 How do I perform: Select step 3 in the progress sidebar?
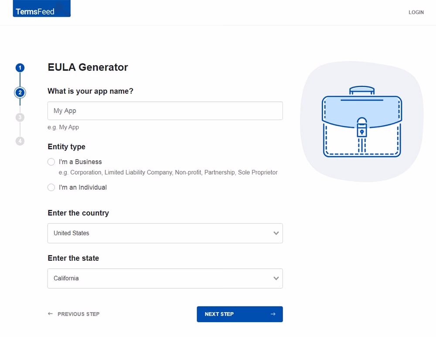20,117
